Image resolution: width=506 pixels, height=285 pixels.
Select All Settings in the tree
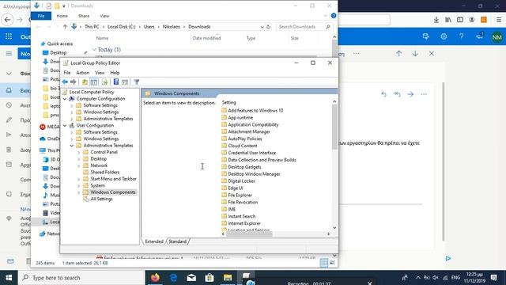point(101,199)
